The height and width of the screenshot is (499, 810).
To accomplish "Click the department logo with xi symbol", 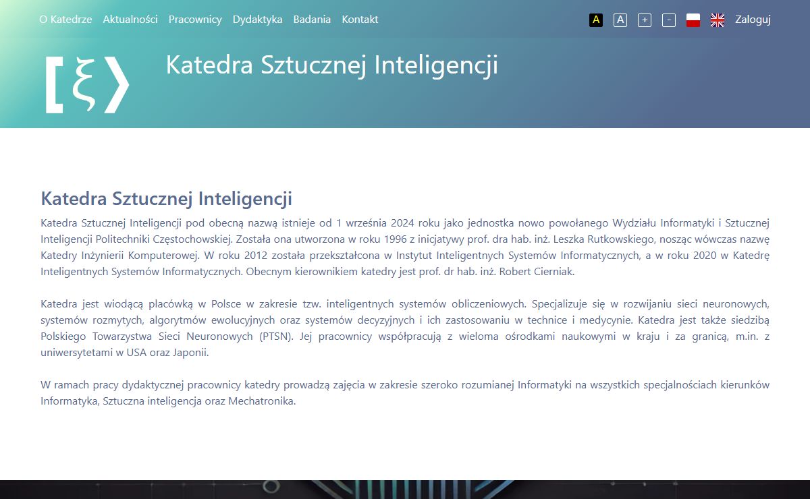I will pos(87,85).
